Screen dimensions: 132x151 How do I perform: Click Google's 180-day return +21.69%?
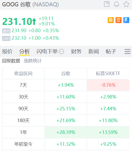66,120
